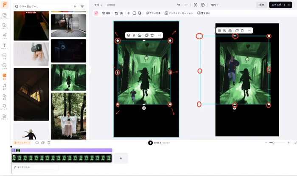The image size is (297, 176).
Task: Adjust the timeline zoom slider
Action: coord(274,143)
